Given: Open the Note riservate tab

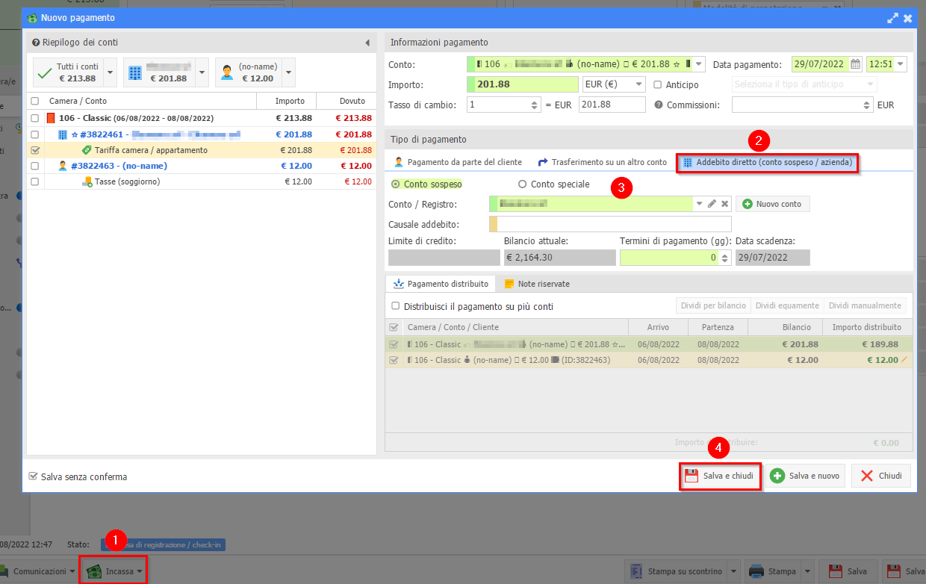Looking at the screenshot, I should click(537, 284).
